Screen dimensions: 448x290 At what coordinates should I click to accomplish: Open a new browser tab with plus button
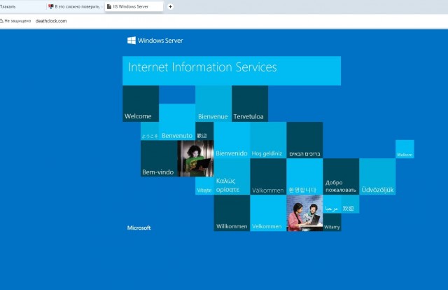pos(170,6)
